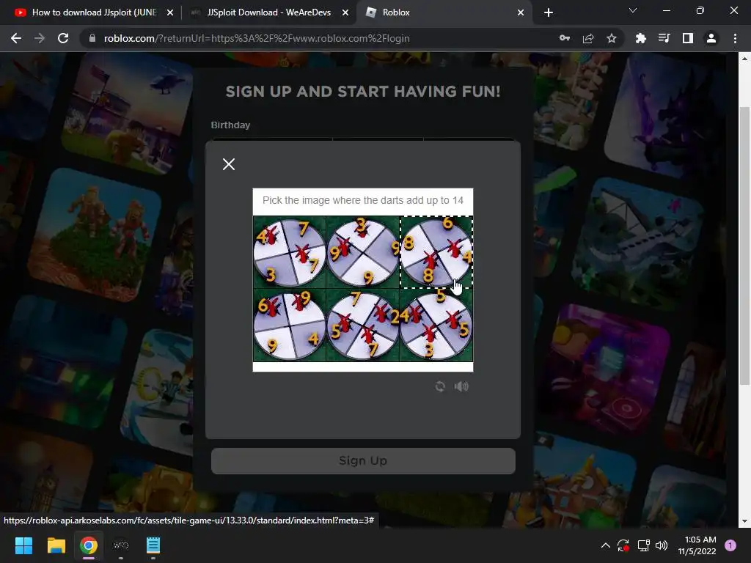751x563 pixels.
Task: Click the Birthday label
Action: [230, 125]
